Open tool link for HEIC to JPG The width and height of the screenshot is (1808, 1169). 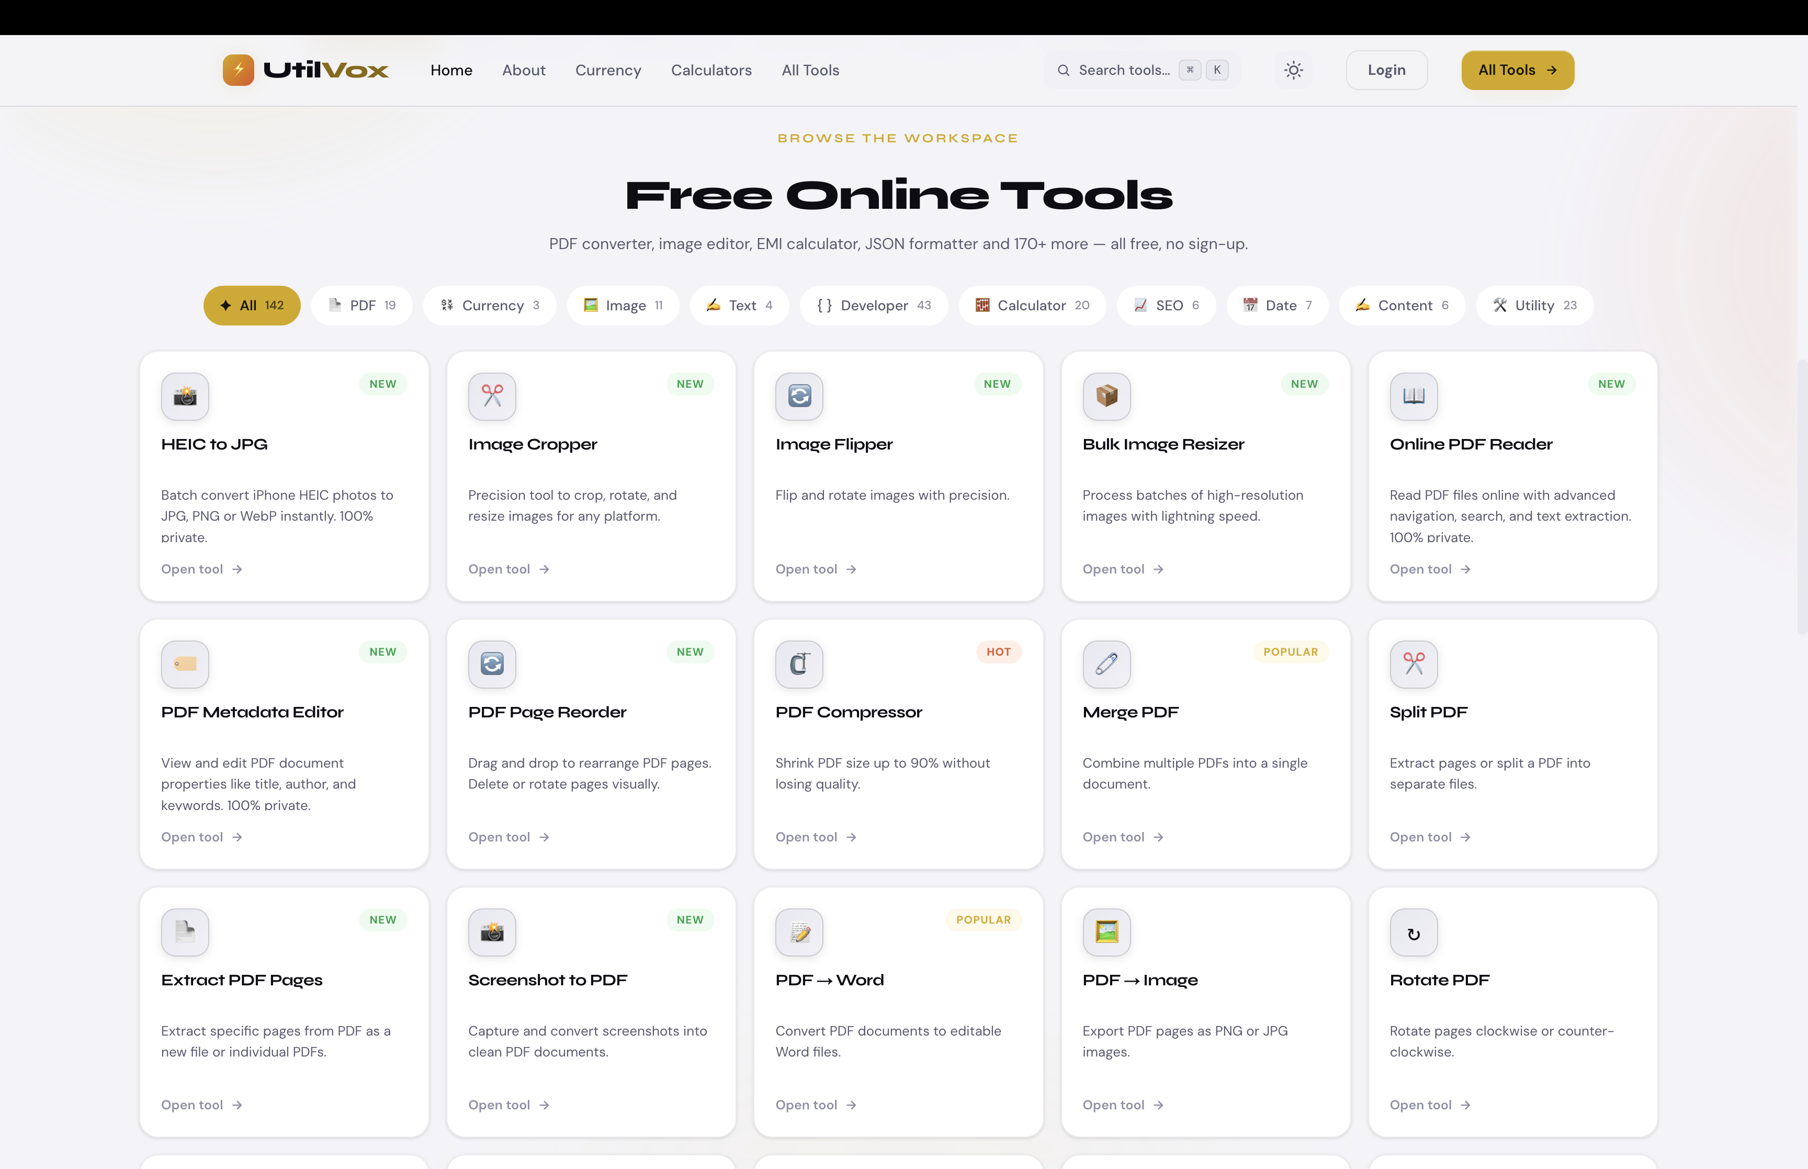point(202,569)
